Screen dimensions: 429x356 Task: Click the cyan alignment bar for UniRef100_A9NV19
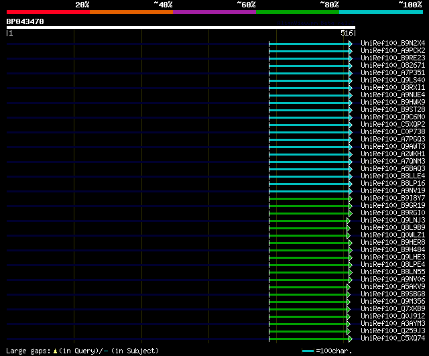(309, 191)
